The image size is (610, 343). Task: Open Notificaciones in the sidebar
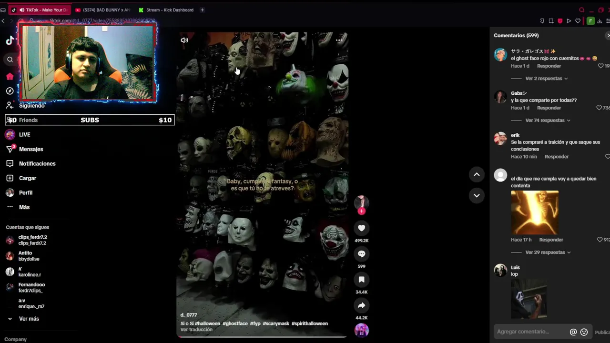37,164
